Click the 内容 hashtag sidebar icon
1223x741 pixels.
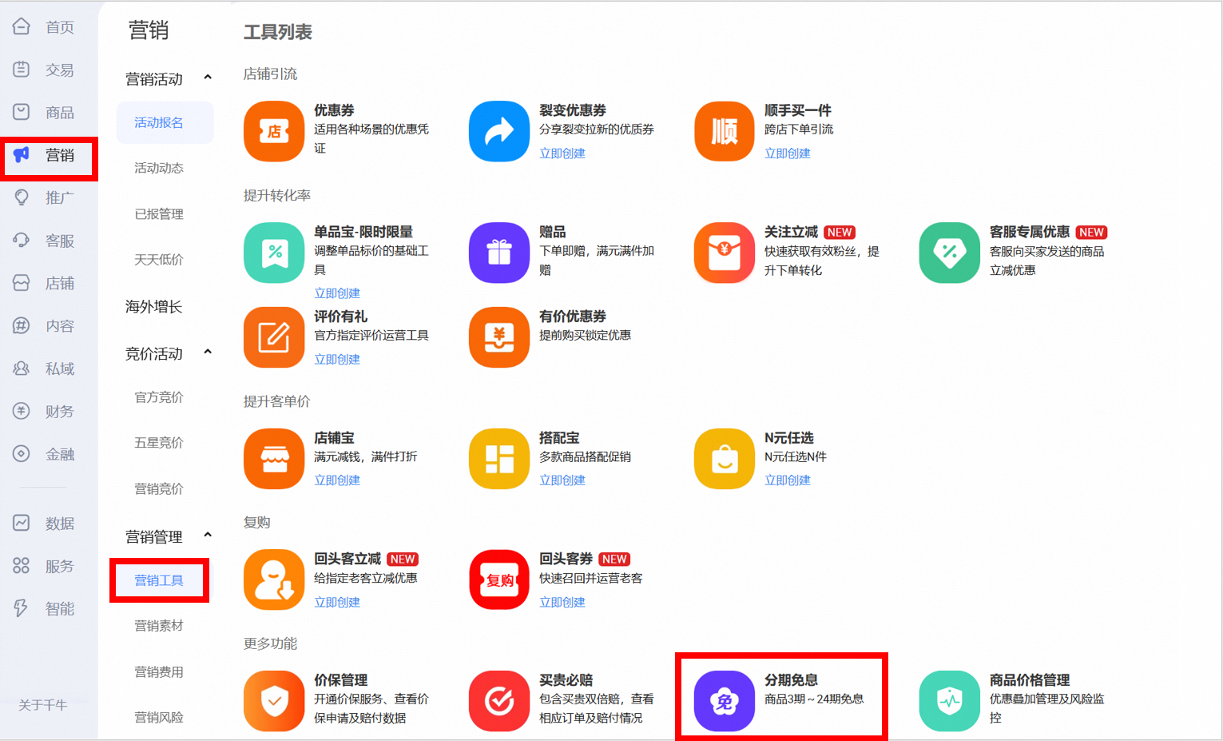tap(22, 325)
